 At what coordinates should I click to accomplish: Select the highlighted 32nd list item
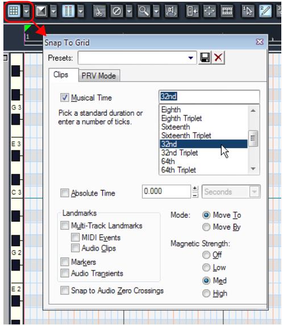pyautogui.click(x=203, y=144)
